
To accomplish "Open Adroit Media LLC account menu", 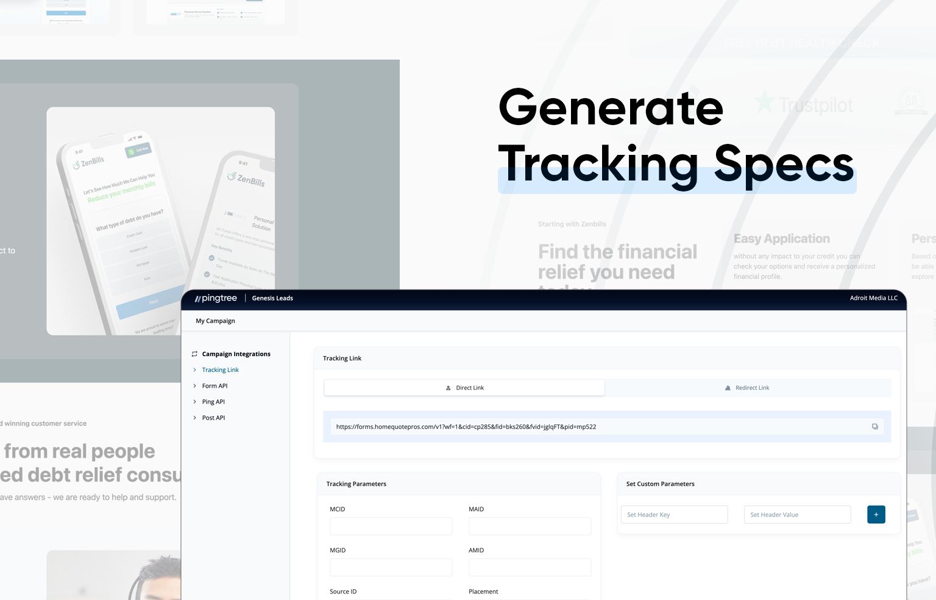I will coord(874,298).
